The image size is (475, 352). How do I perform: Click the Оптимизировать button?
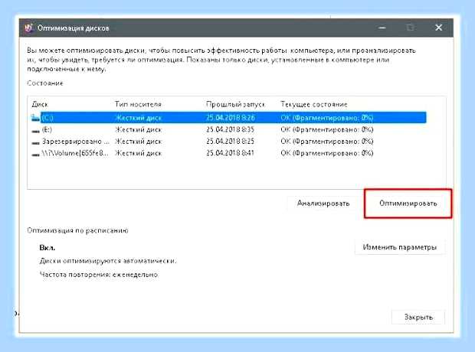408,204
